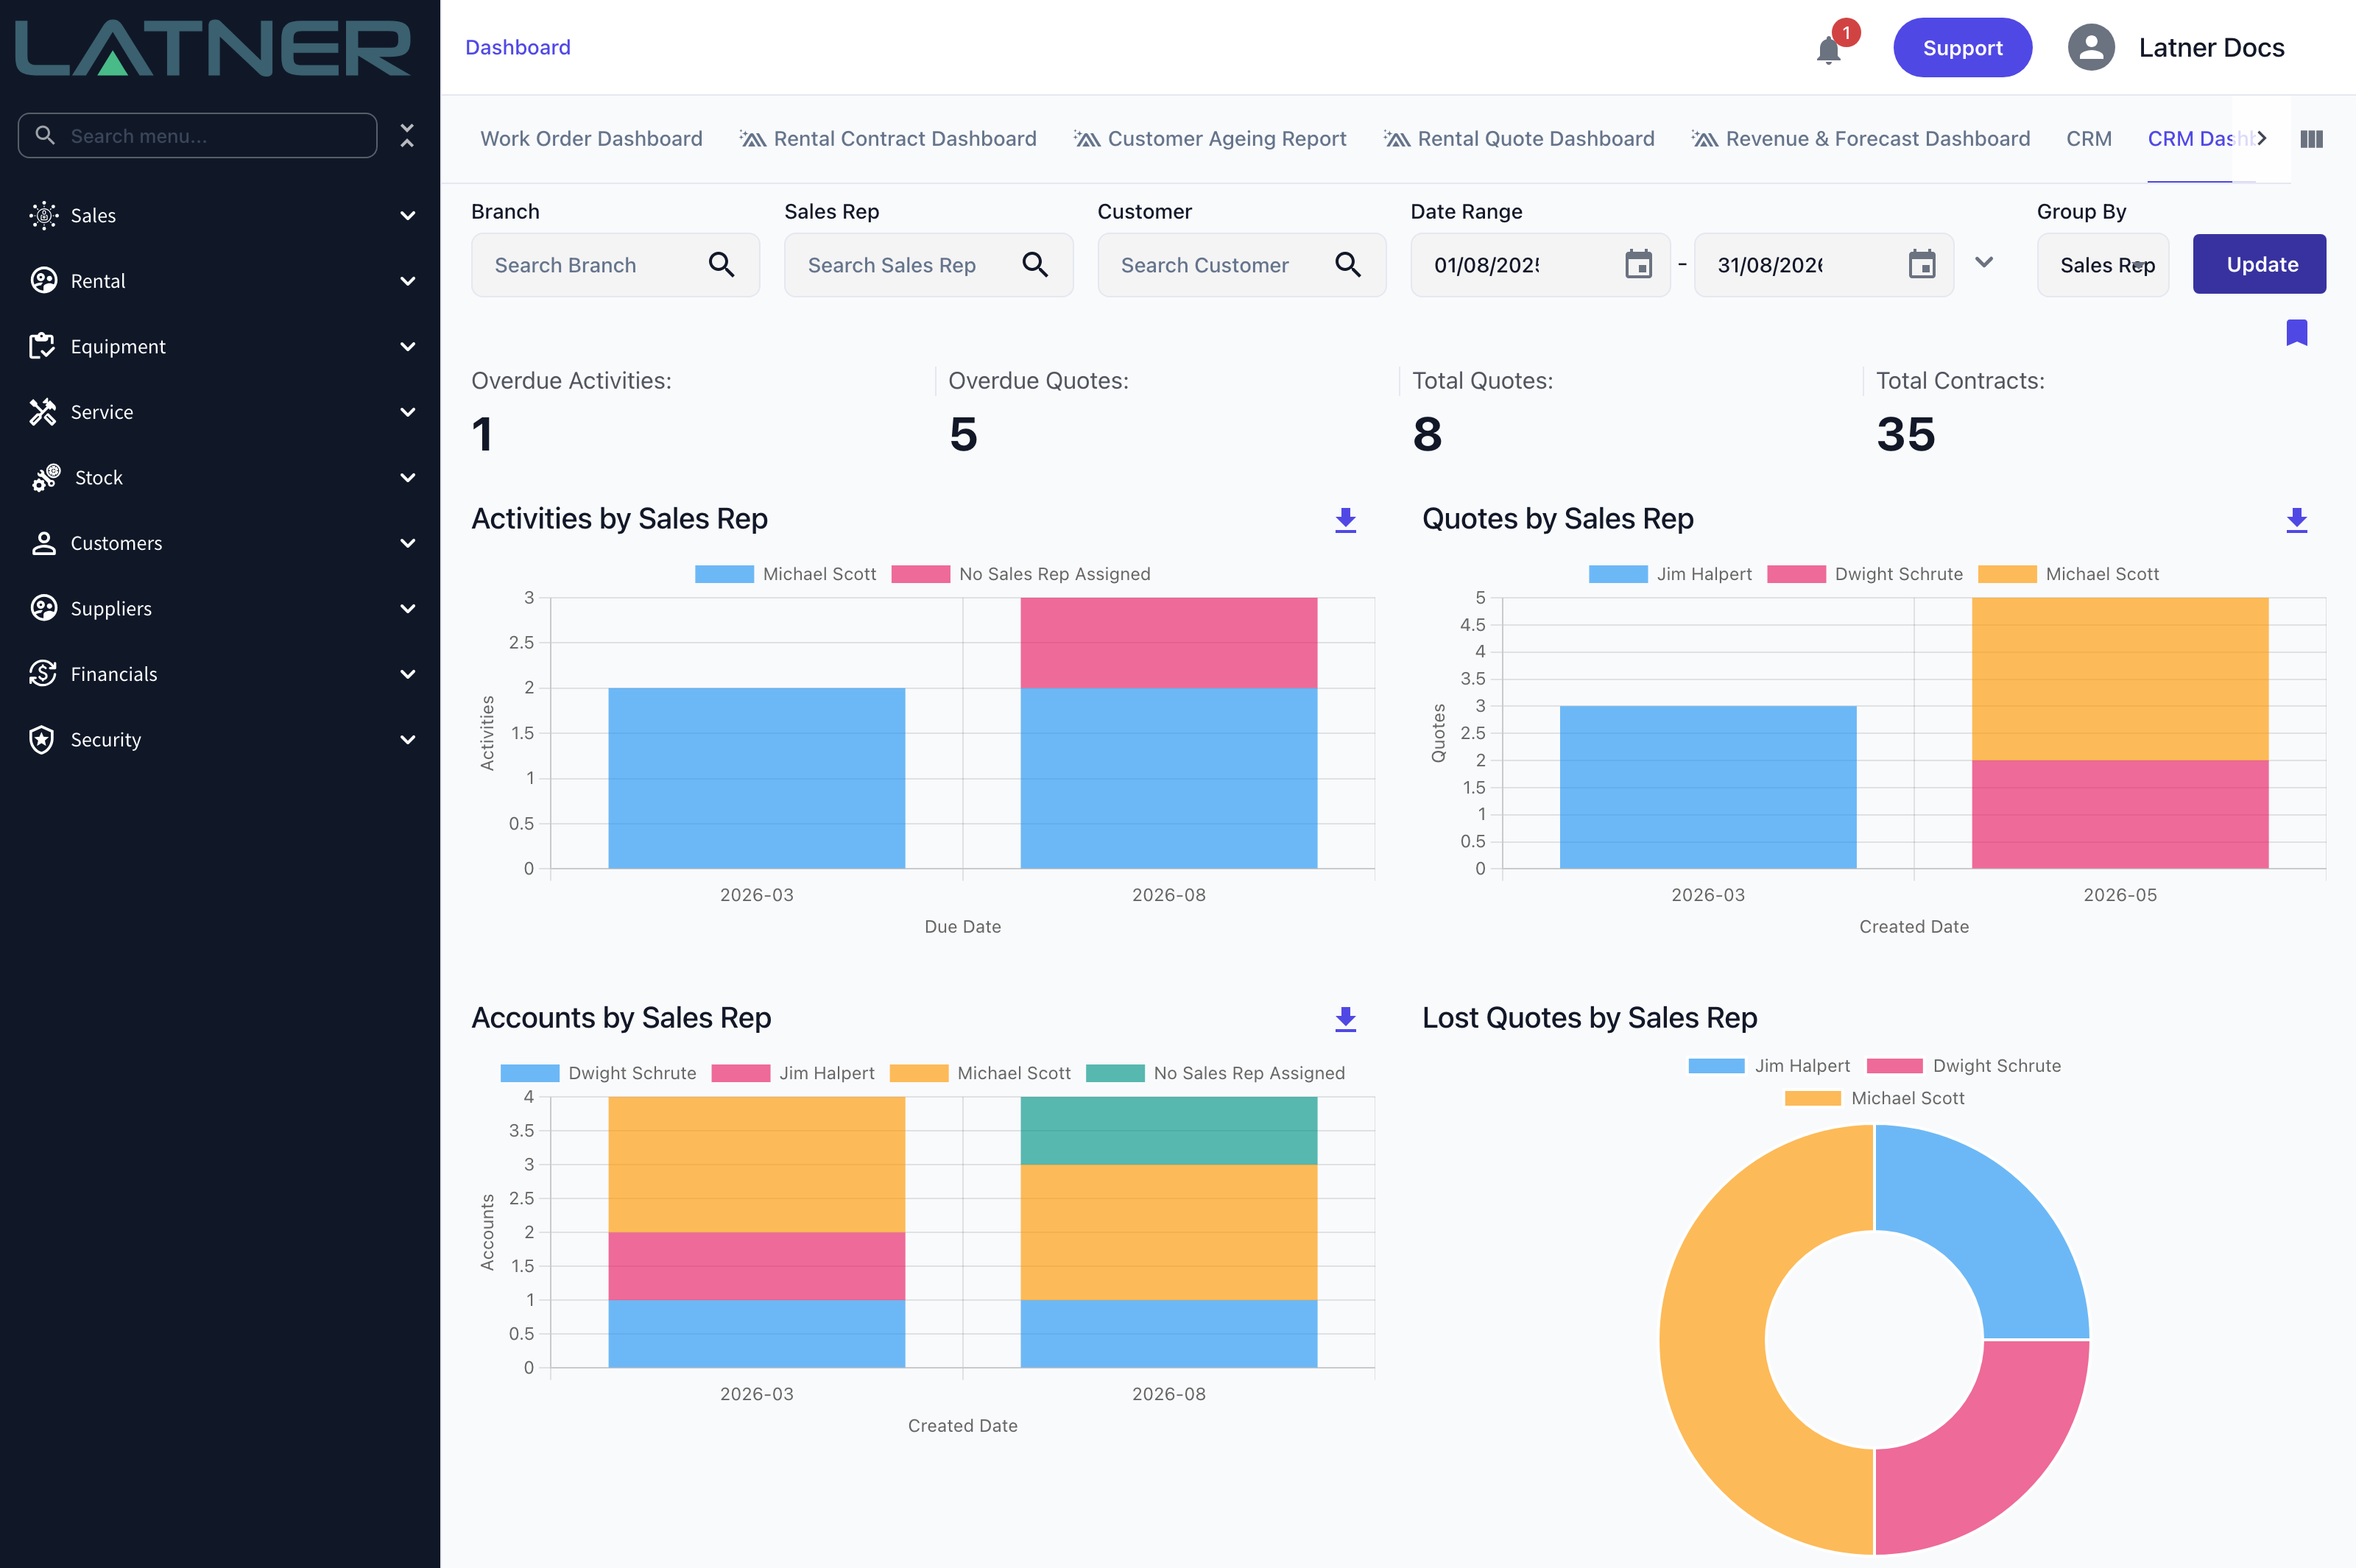The image size is (2356, 1568).
Task: Expand the Suppliers menu chevron
Action: click(408, 609)
